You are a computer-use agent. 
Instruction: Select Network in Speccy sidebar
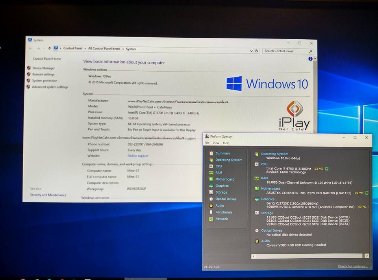tap(221, 219)
